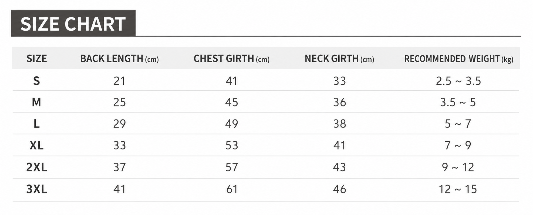The image size is (533, 215).
Task: Click weight range 12 ~ 15 for 3XL
Action: (458, 189)
